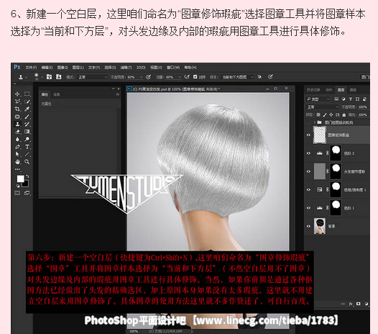The width and height of the screenshot is (378, 334).
Task: Select the Crop tool
Action: 17,109
